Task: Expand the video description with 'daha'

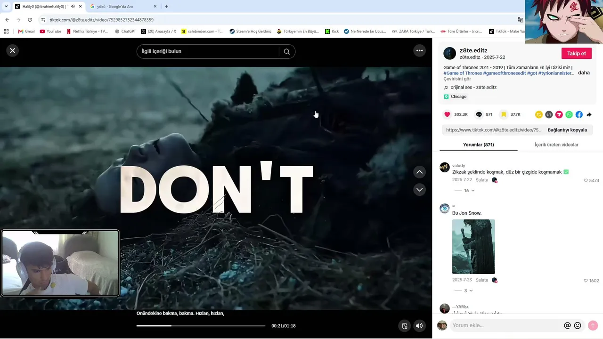Action: click(584, 73)
